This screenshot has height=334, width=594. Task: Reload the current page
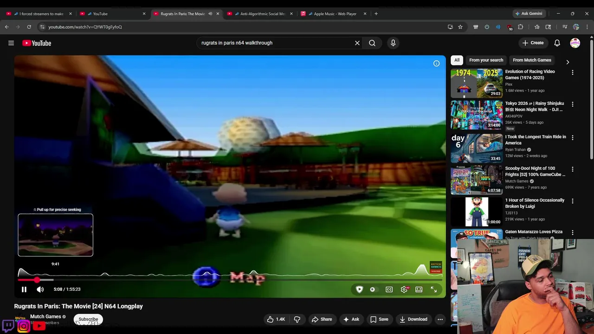tap(29, 27)
